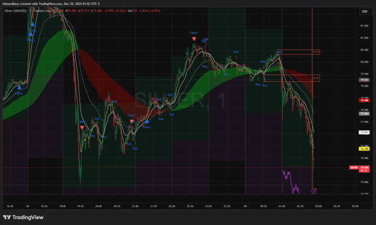
Task: Click the 80.000 price scale value
Action: pos(364,62)
